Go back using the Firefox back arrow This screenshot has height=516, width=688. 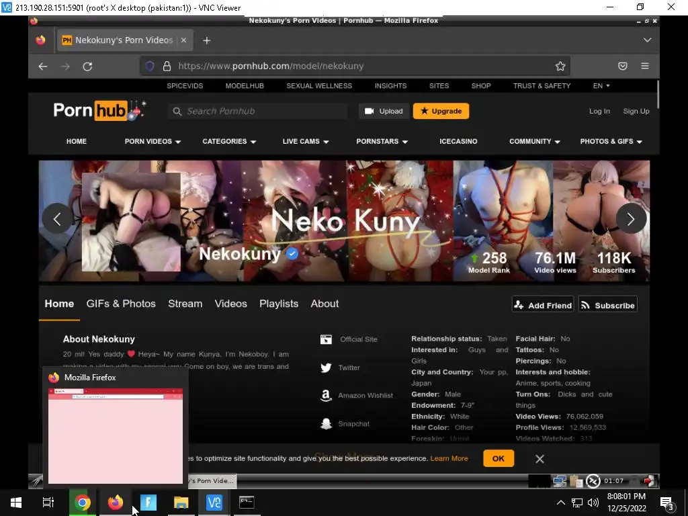click(42, 67)
